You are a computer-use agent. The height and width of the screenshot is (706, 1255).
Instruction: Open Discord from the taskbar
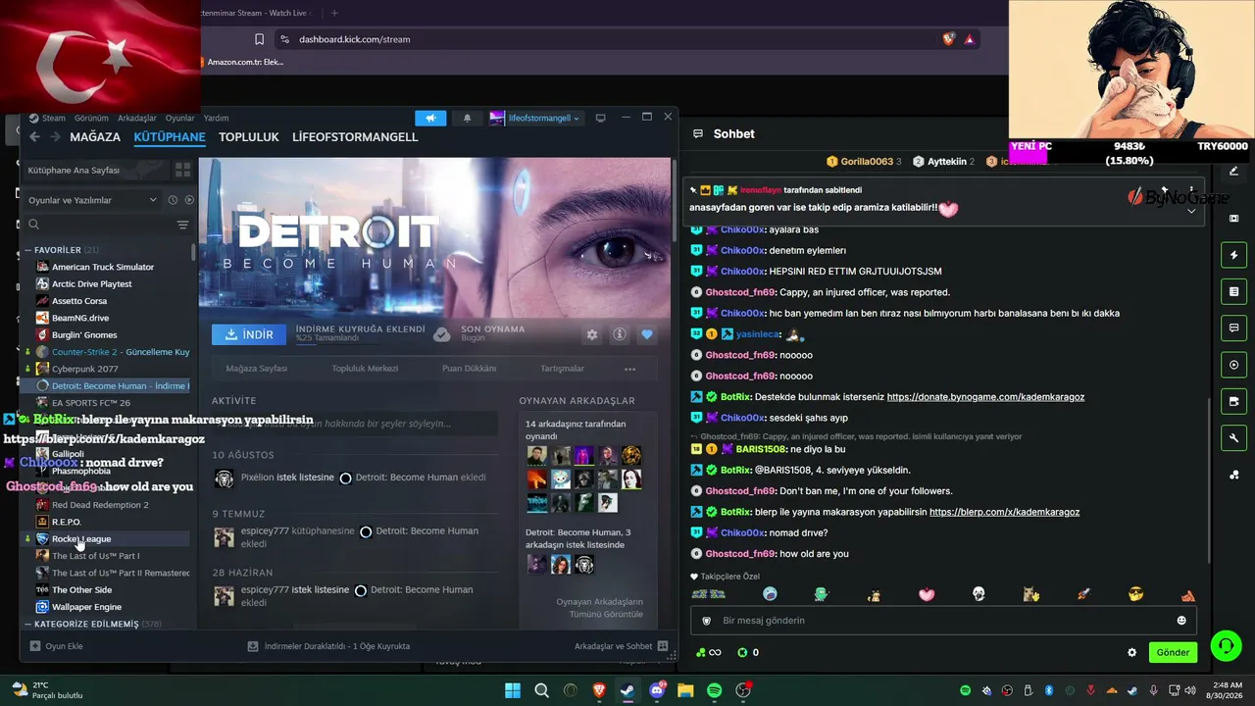tap(656, 691)
